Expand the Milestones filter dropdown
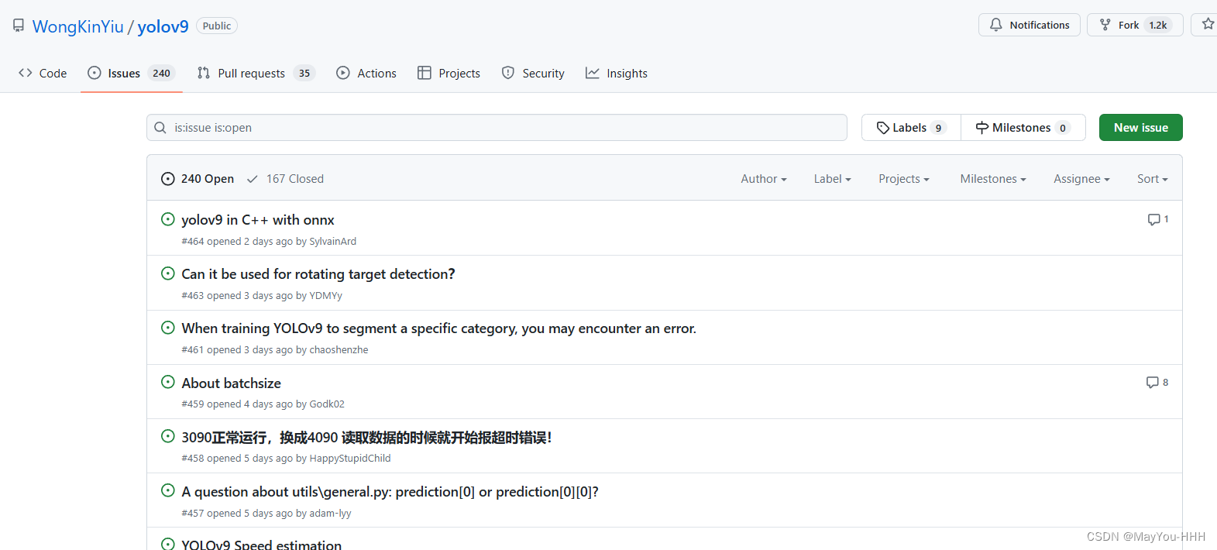Screen dimensions: 1217x550 coord(993,179)
